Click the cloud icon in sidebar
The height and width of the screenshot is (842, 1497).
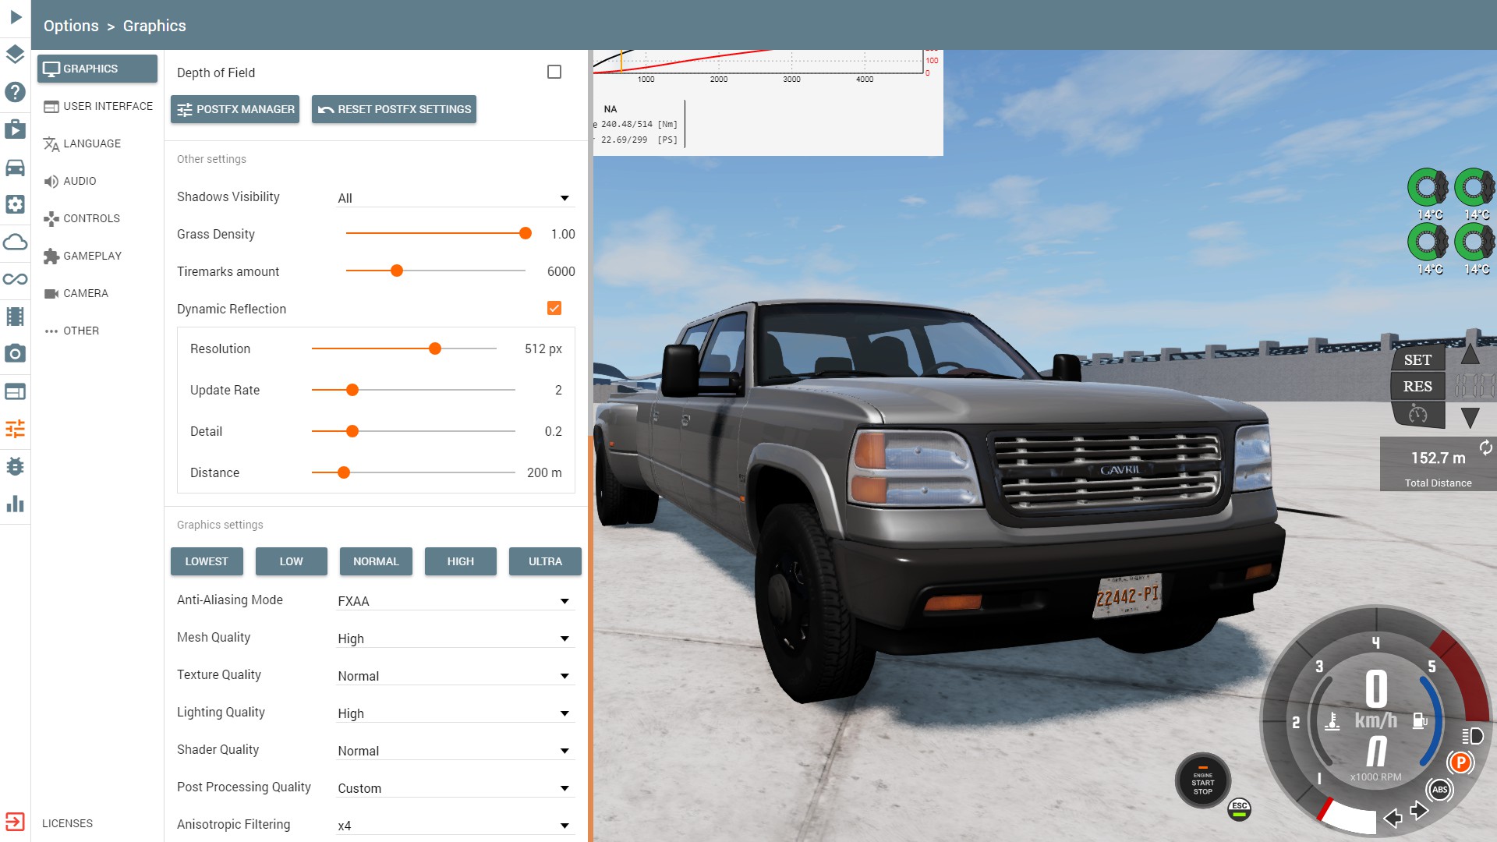15,242
